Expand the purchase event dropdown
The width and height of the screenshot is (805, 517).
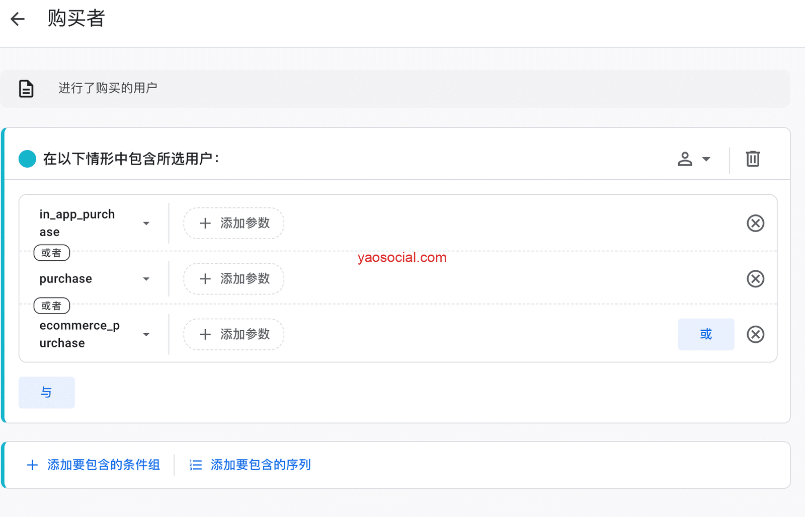146,279
